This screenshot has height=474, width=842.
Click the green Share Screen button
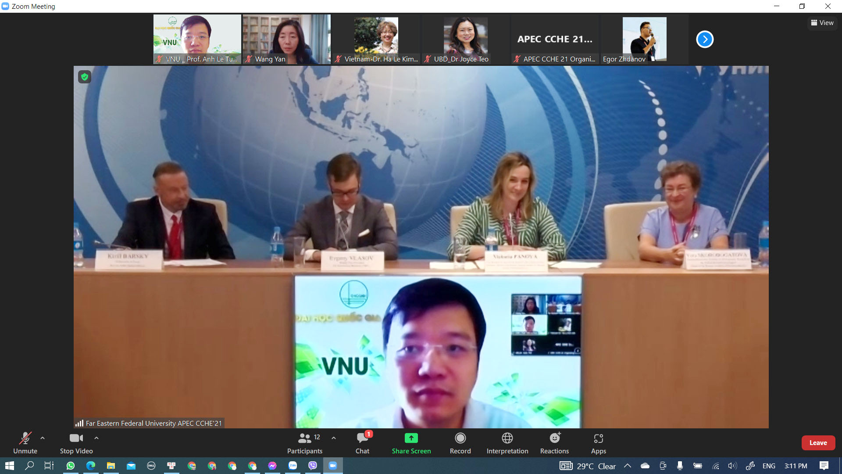(411, 443)
